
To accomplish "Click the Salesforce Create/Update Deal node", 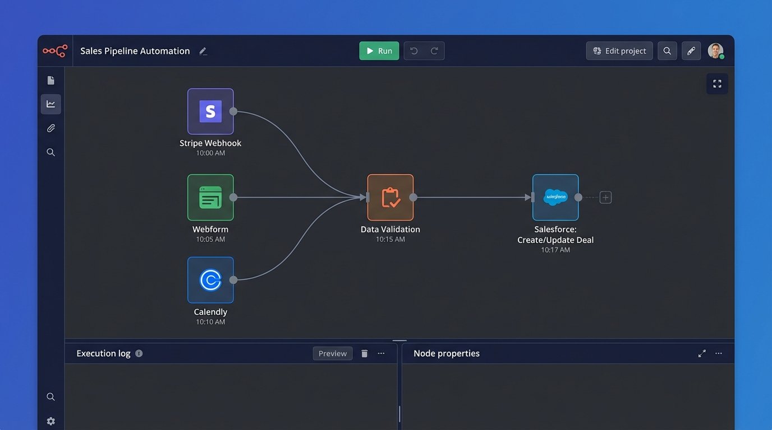I will [x=555, y=198].
